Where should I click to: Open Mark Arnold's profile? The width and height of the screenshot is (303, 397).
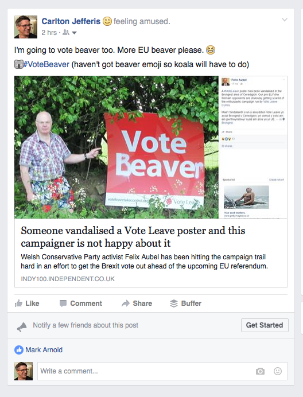tap(44, 350)
